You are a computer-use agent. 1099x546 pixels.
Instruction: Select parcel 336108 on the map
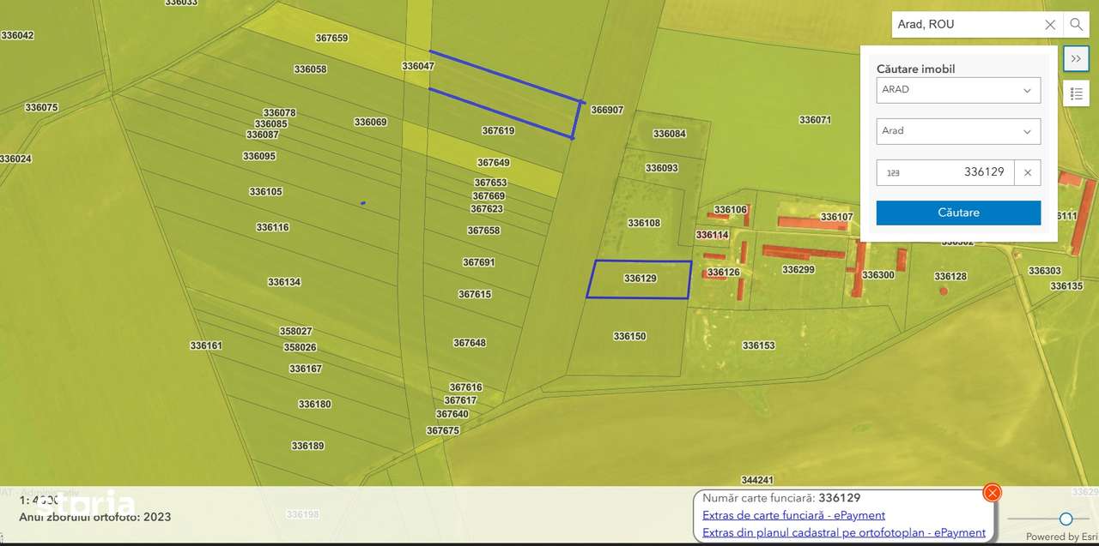point(644,223)
